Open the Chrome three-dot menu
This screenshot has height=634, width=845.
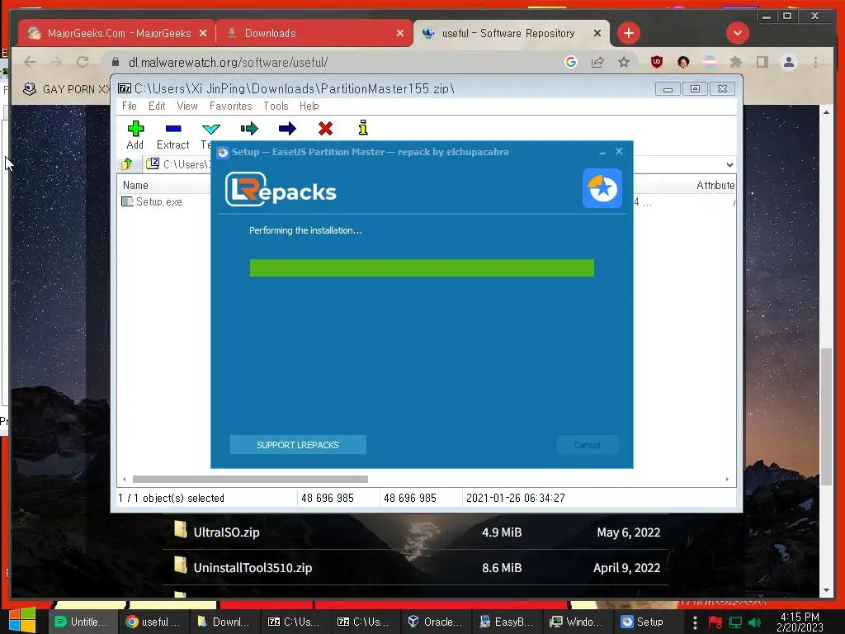click(815, 63)
